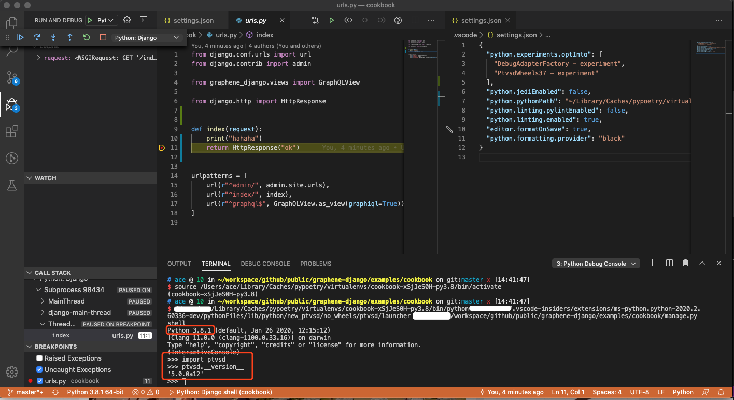Check the Raised Exceptions breakpoint
This screenshot has width=734, height=400.
pyautogui.click(x=39, y=358)
